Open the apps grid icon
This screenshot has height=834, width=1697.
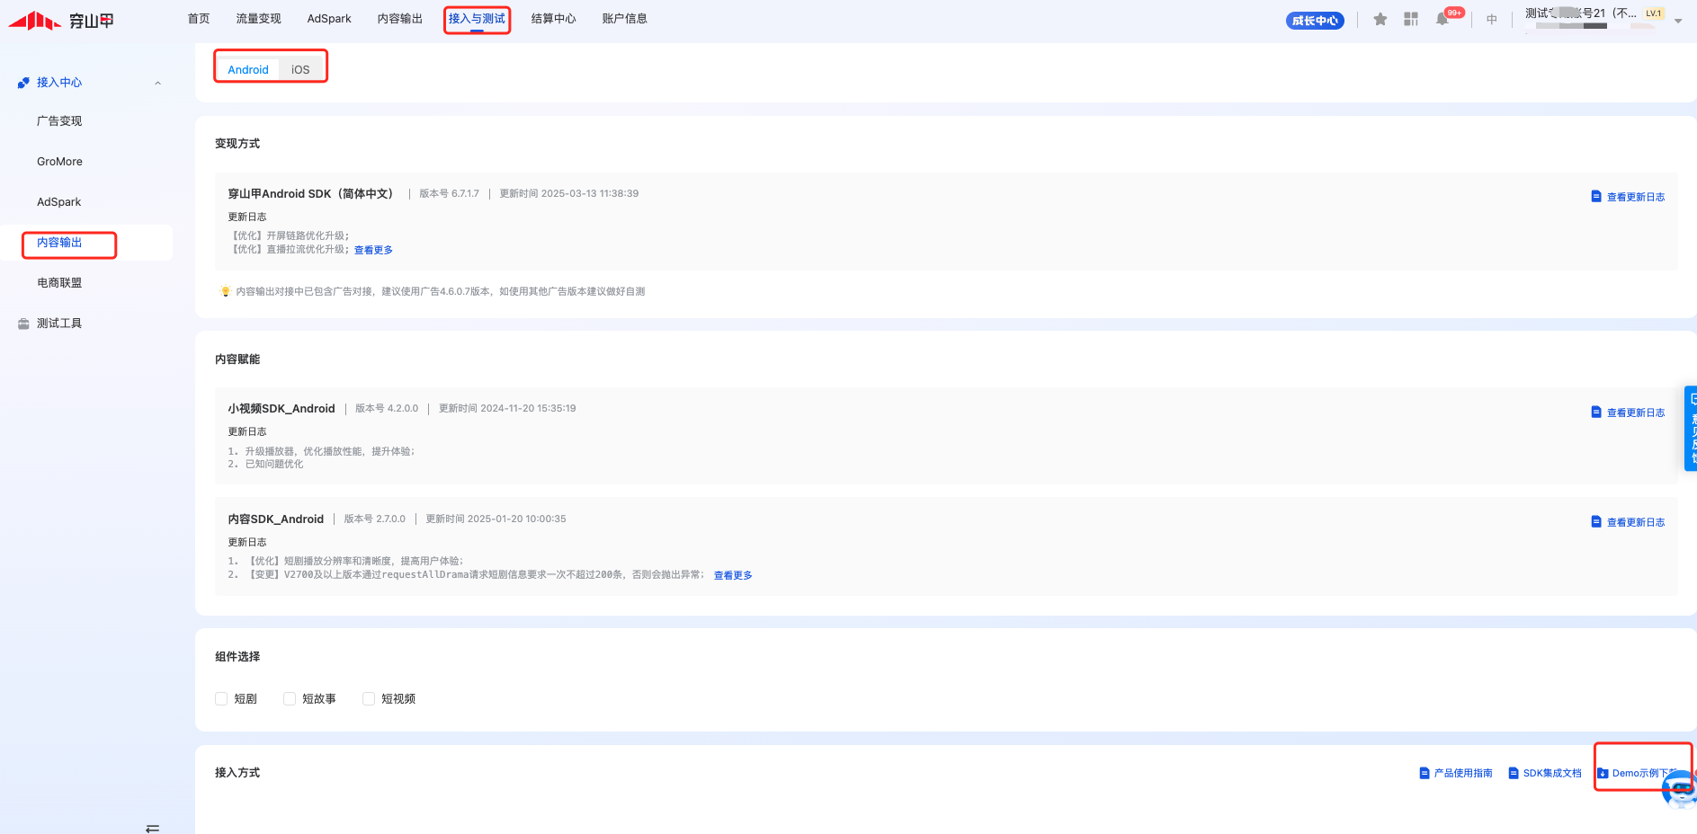pyautogui.click(x=1411, y=19)
